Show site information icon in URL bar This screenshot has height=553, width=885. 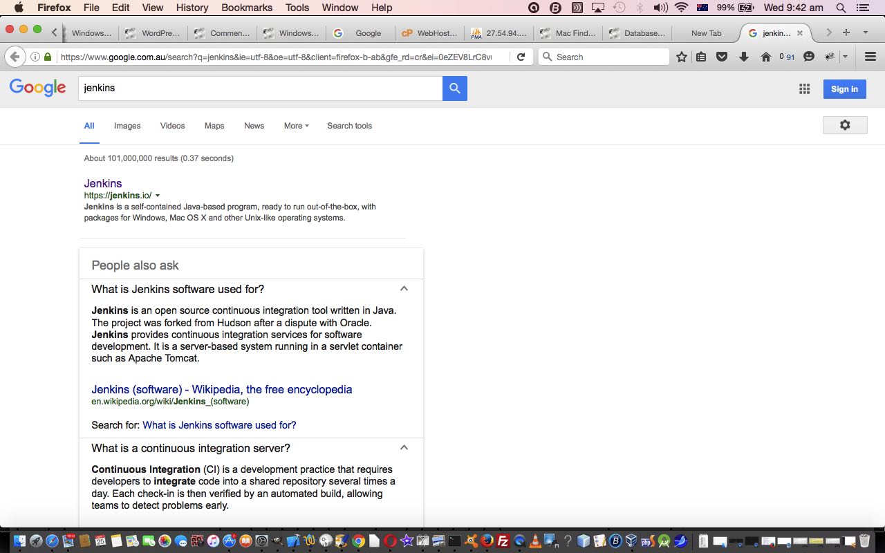point(35,57)
